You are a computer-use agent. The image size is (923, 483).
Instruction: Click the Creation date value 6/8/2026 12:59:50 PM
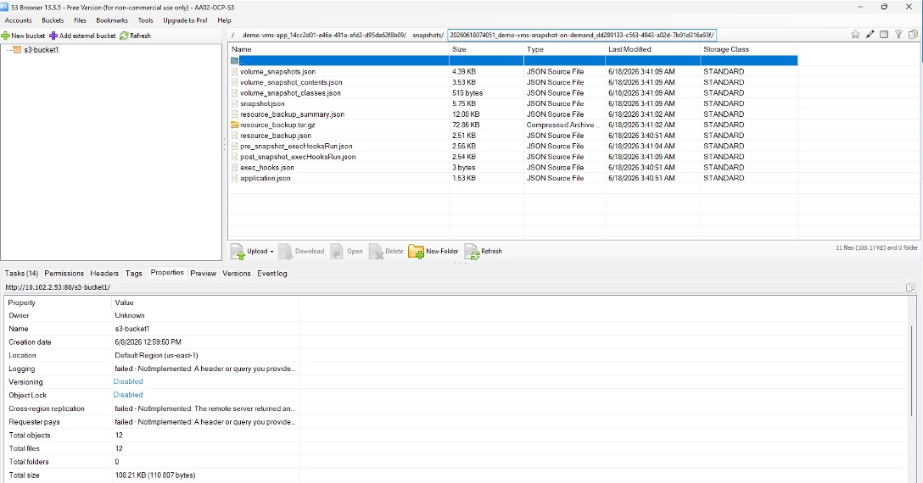click(x=148, y=342)
